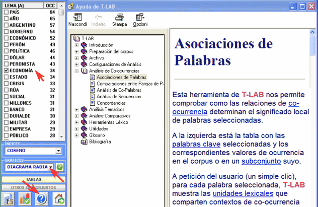This screenshot has height=207, width=318.
Task: Click the Stampa printer icon
Action: 119,17
